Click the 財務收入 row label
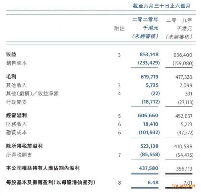 [16, 124]
